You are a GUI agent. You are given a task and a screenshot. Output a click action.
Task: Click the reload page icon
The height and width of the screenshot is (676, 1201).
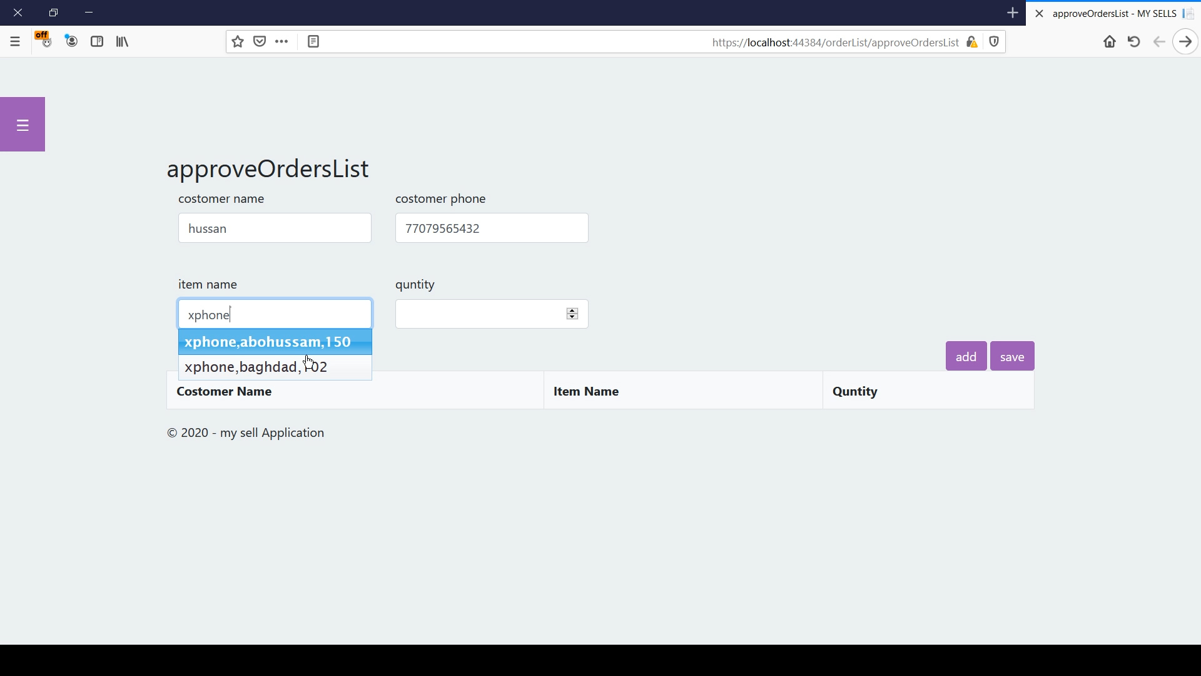pos(1133,41)
